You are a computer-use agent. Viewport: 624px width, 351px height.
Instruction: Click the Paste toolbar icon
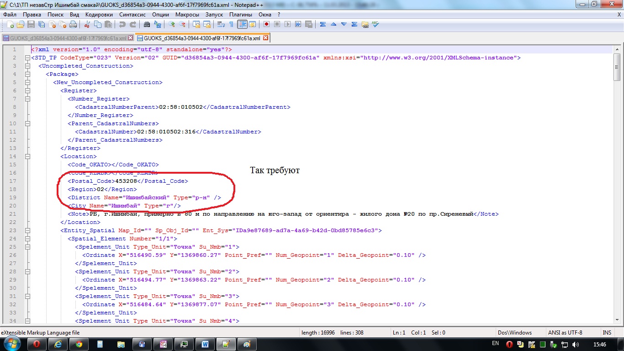[x=108, y=24]
